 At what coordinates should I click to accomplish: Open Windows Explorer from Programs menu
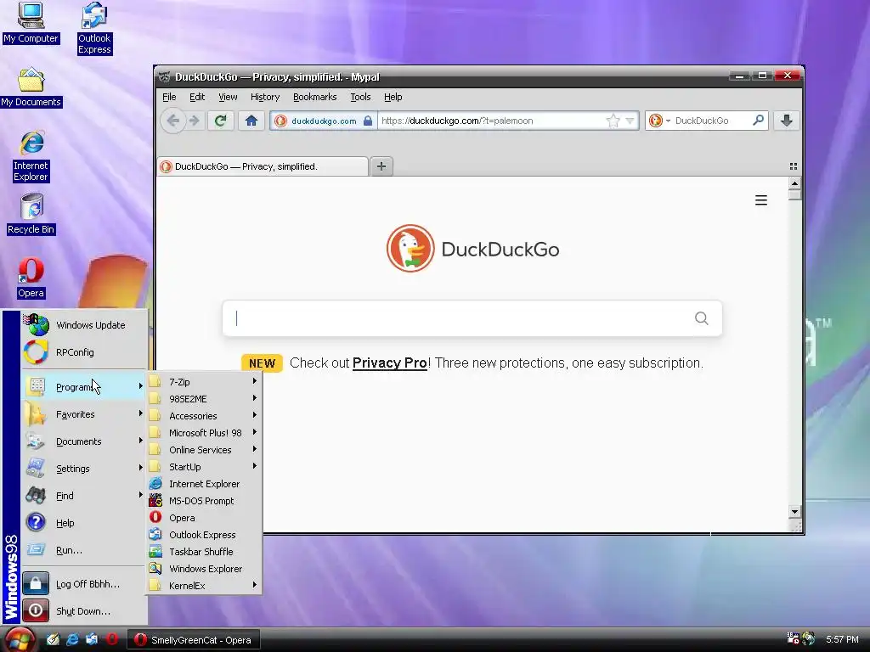(x=204, y=569)
